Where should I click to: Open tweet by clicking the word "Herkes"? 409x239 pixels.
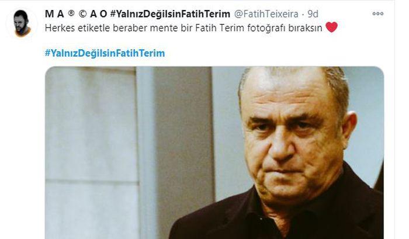click(60, 28)
